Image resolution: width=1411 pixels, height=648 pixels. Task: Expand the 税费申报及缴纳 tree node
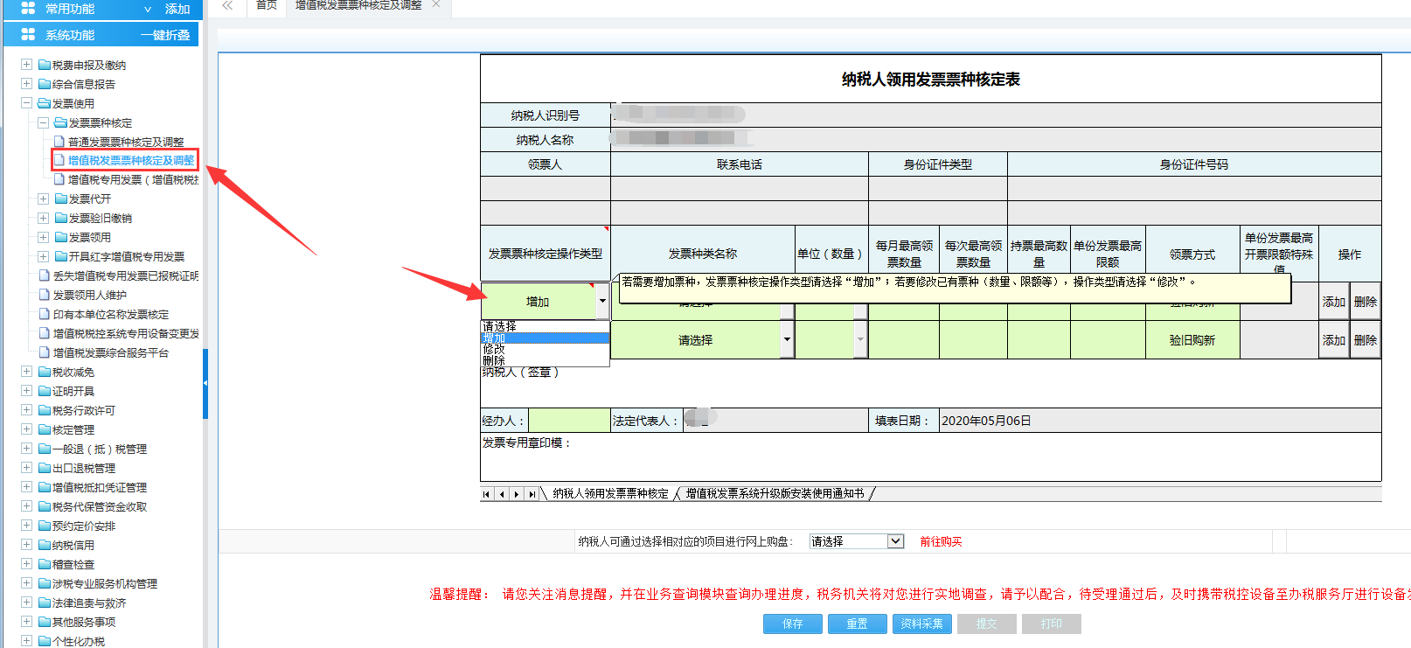point(26,65)
